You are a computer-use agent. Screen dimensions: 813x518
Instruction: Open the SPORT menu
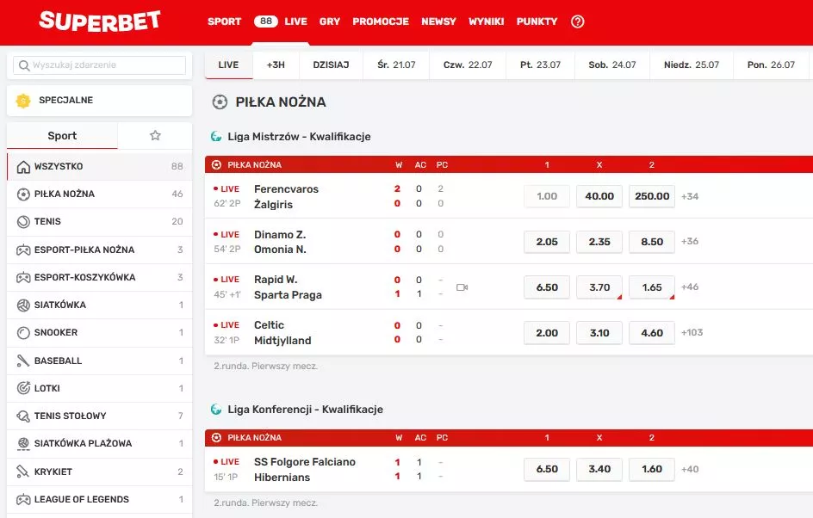225,22
